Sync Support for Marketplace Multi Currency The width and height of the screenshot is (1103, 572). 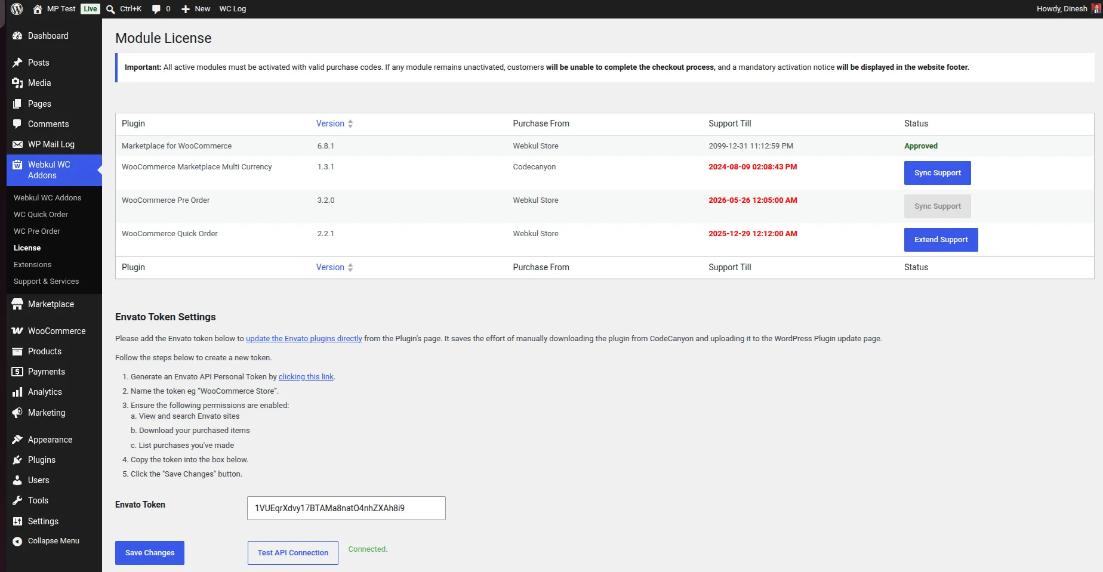(938, 173)
